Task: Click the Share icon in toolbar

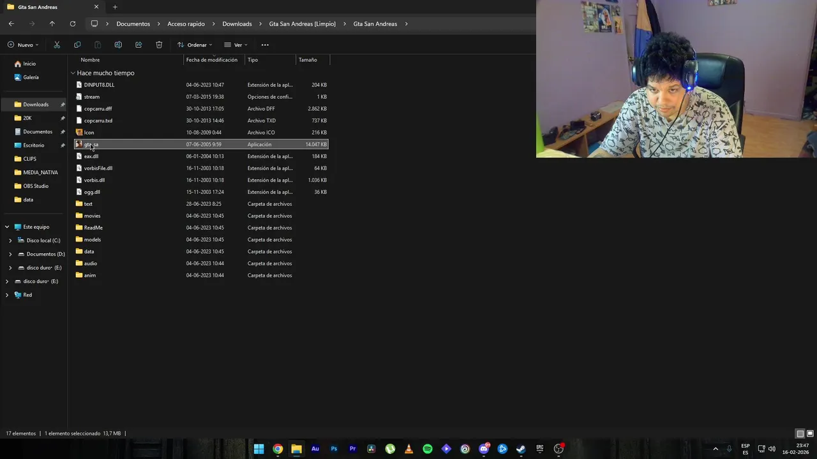Action: (x=139, y=45)
